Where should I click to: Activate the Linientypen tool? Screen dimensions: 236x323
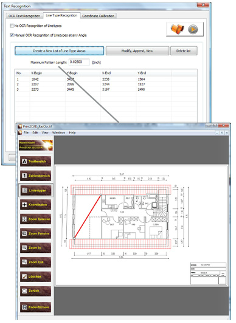point(35,190)
